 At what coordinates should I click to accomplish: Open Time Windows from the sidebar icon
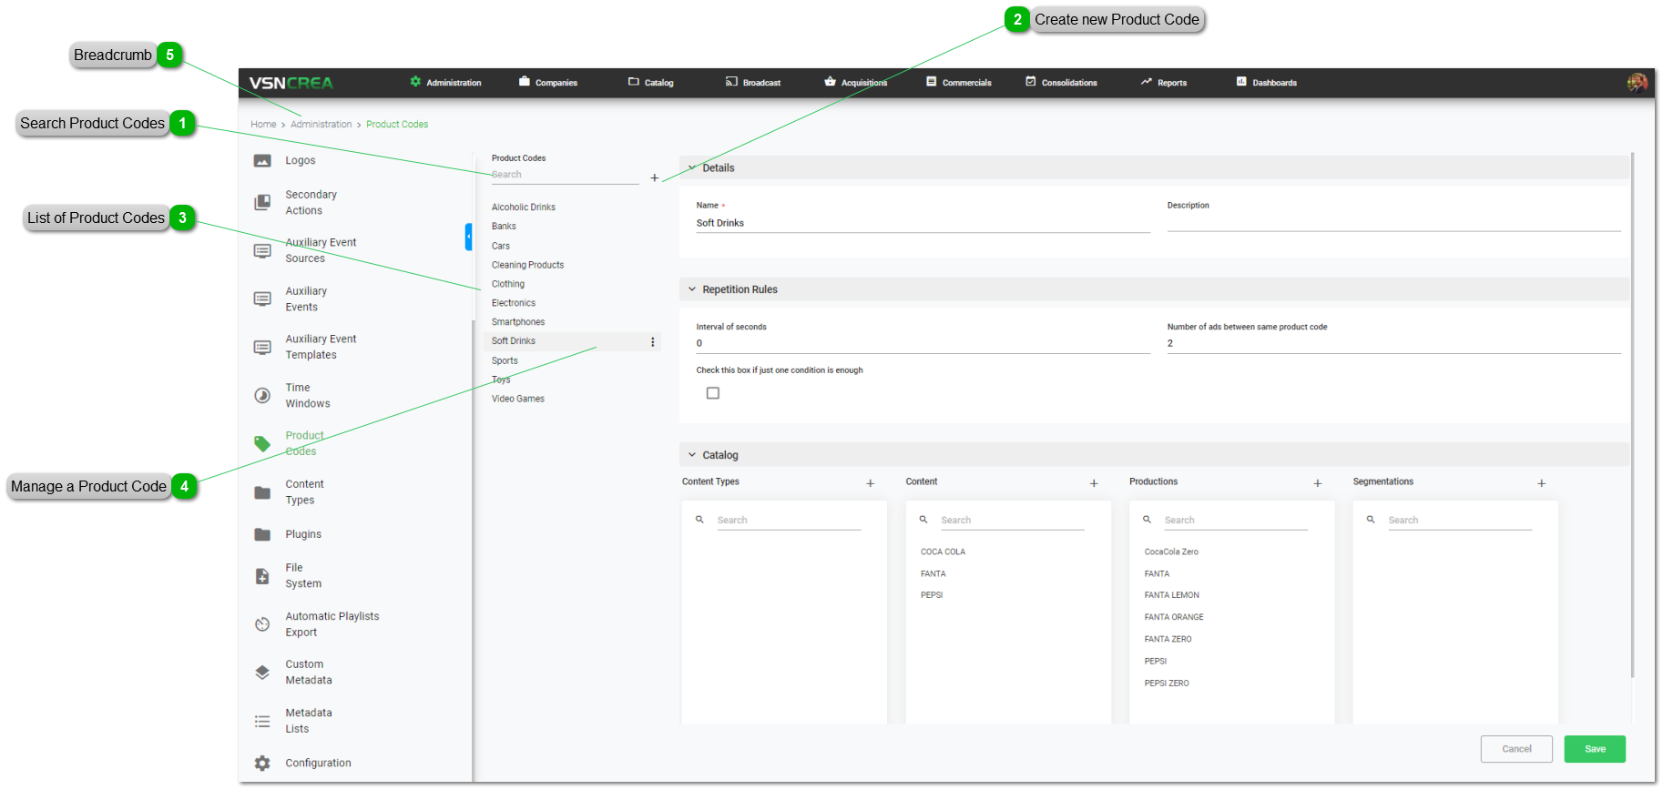coord(262,396)
